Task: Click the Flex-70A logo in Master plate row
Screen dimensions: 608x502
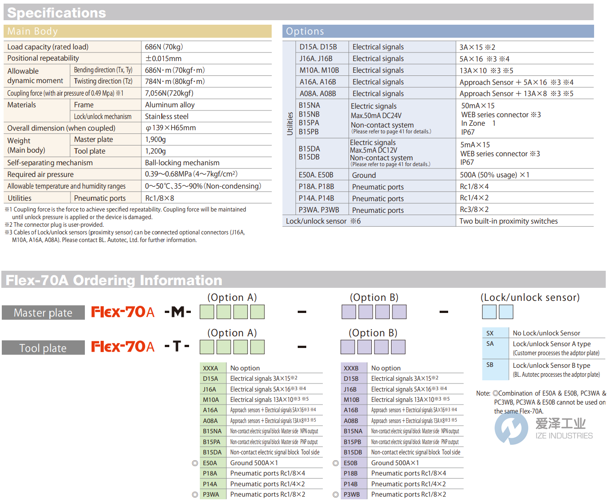Action: [123, 312]
